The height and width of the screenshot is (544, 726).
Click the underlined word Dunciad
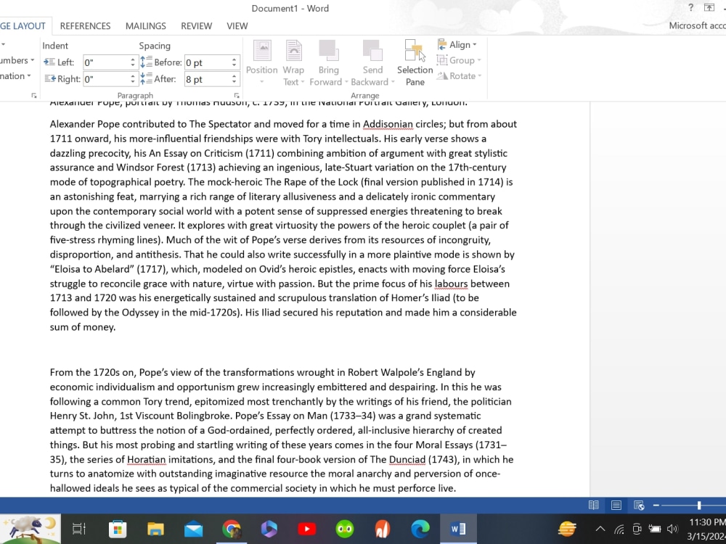(x=407, y=459)
